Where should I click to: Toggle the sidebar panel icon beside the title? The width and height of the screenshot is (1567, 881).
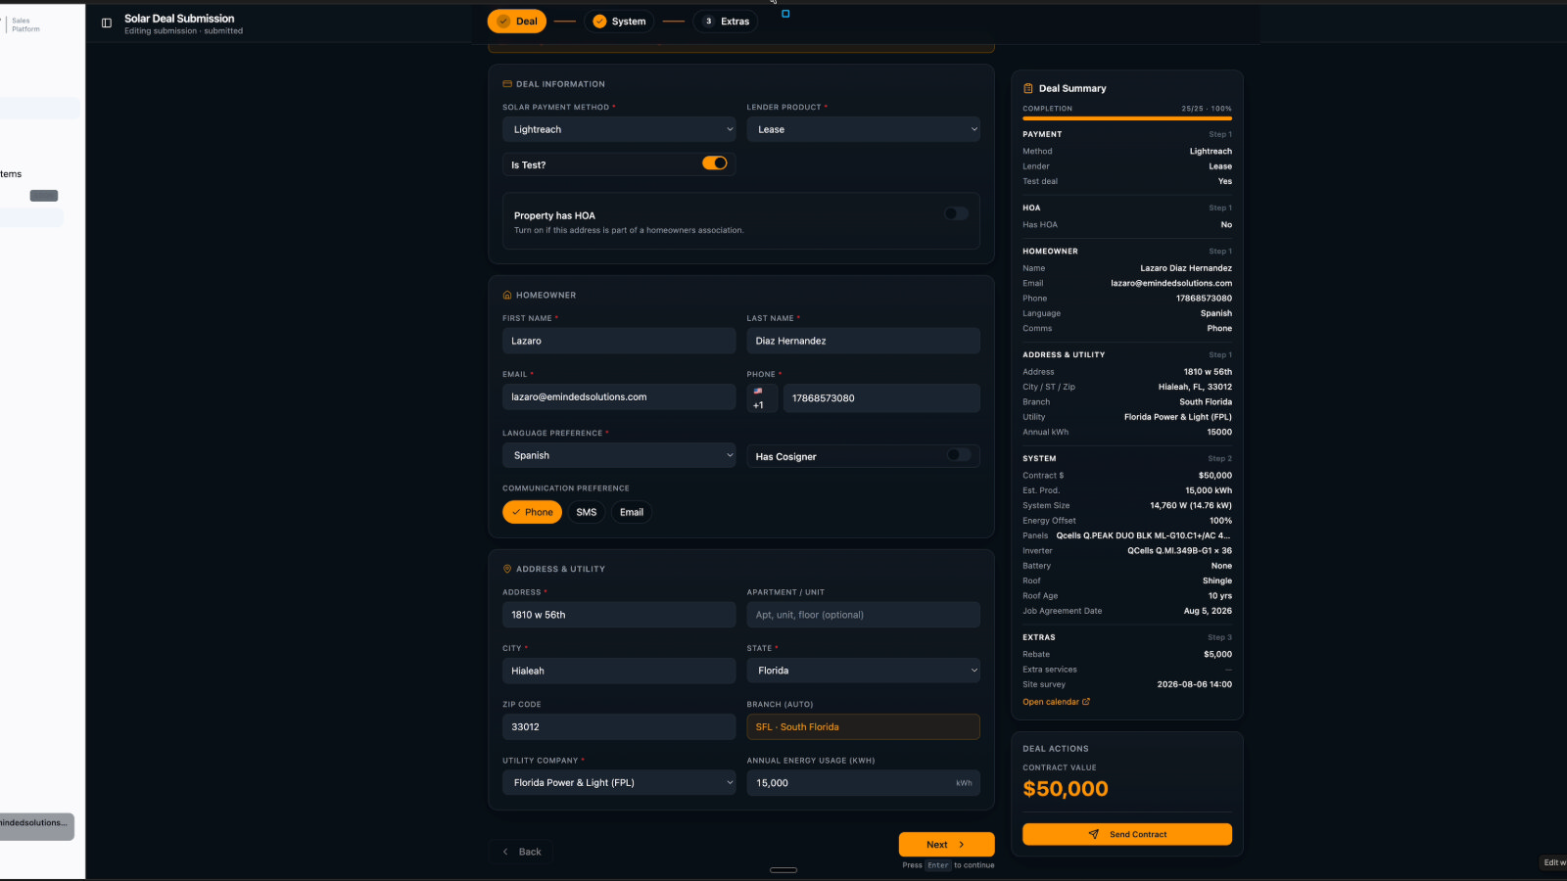(107, 23)
